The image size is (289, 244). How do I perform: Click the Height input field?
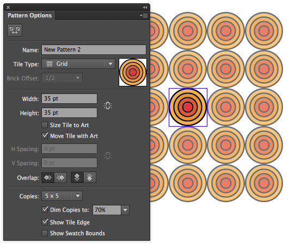(x=69, y=112)
